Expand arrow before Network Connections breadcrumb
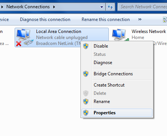The height and width of the screenshot is (136, 167). 2,7
